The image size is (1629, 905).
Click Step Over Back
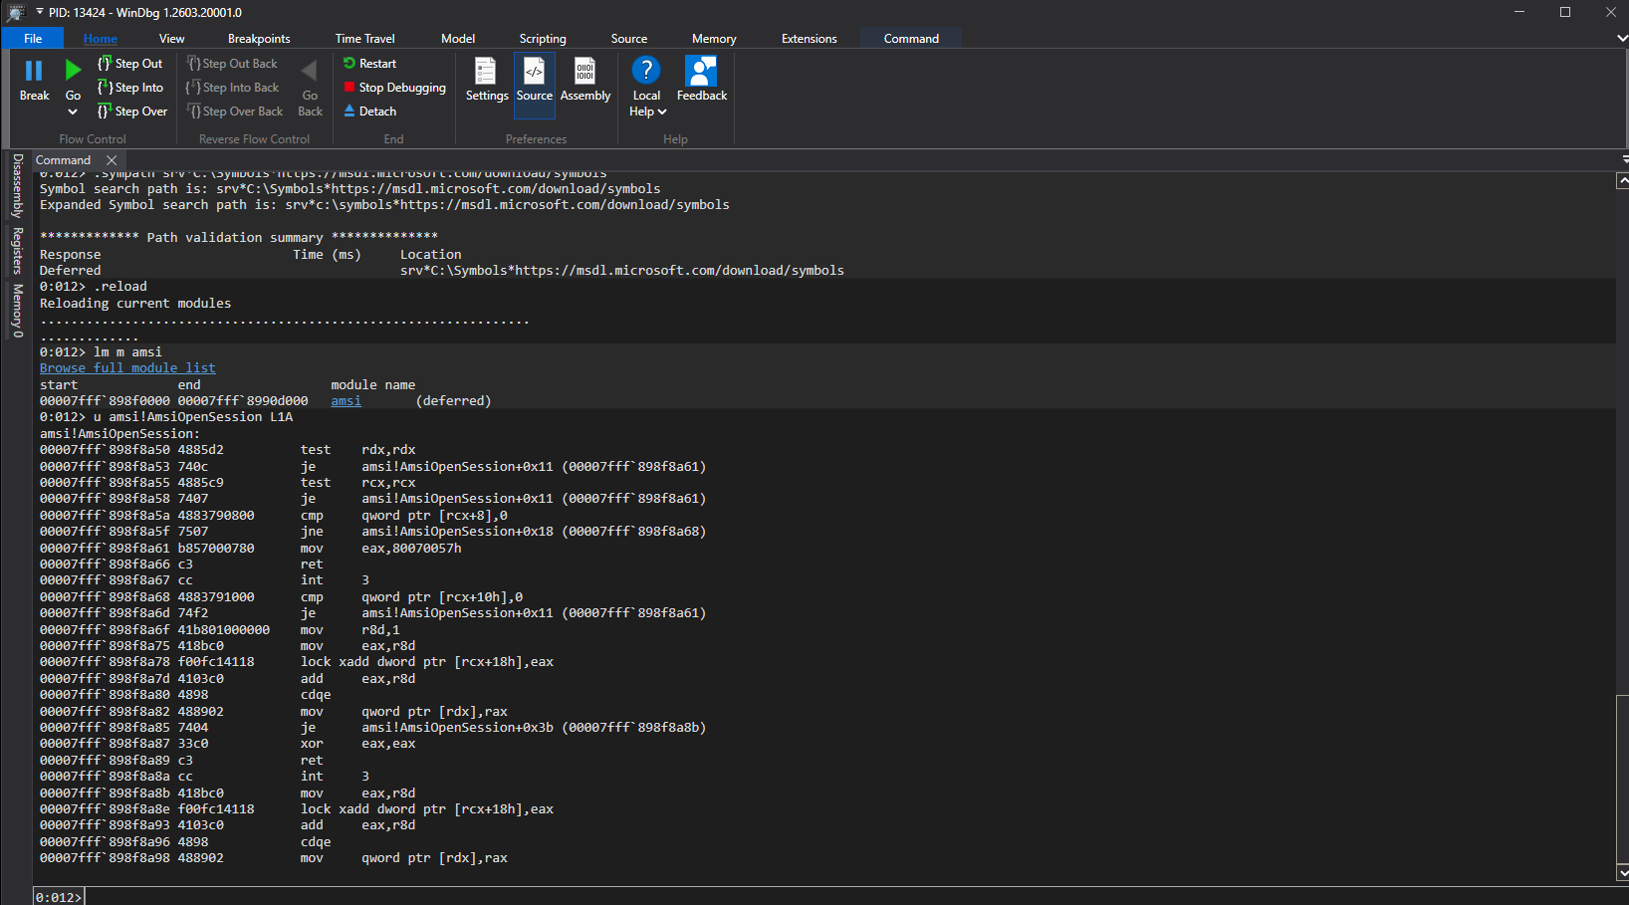click(235, 112)
